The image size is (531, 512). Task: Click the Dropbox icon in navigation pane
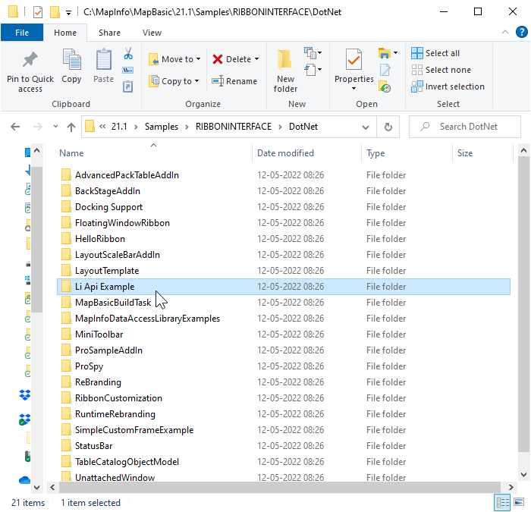point(25,394)
